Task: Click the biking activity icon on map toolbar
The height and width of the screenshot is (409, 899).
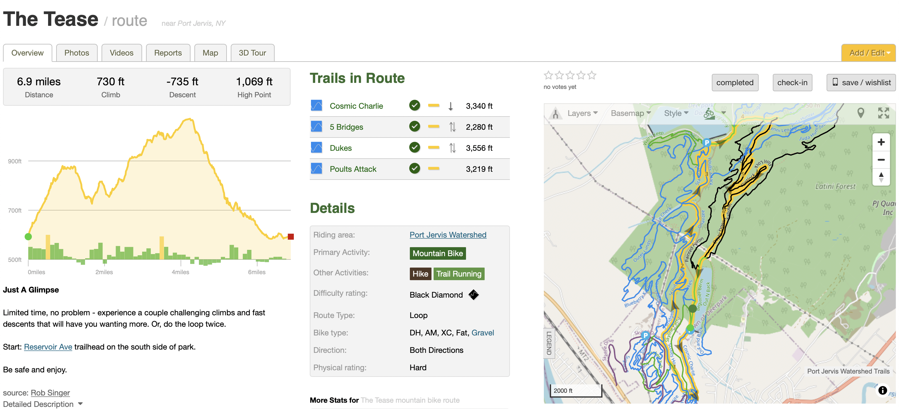Action: tap(709, 113)
